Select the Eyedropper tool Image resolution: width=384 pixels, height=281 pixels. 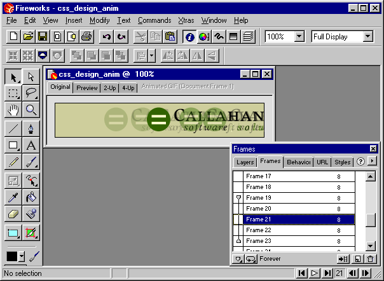click(13, 197)
